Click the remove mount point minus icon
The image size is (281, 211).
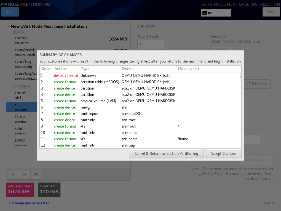click(x=25, y=174)
